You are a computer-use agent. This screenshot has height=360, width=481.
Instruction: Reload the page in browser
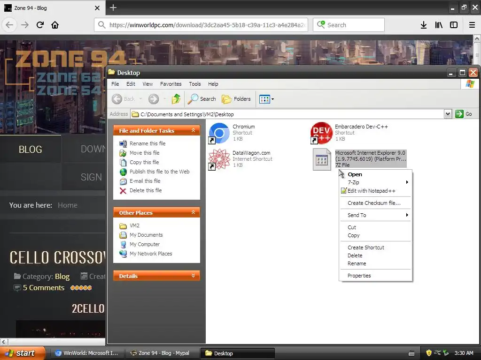[x=40, y=25]
